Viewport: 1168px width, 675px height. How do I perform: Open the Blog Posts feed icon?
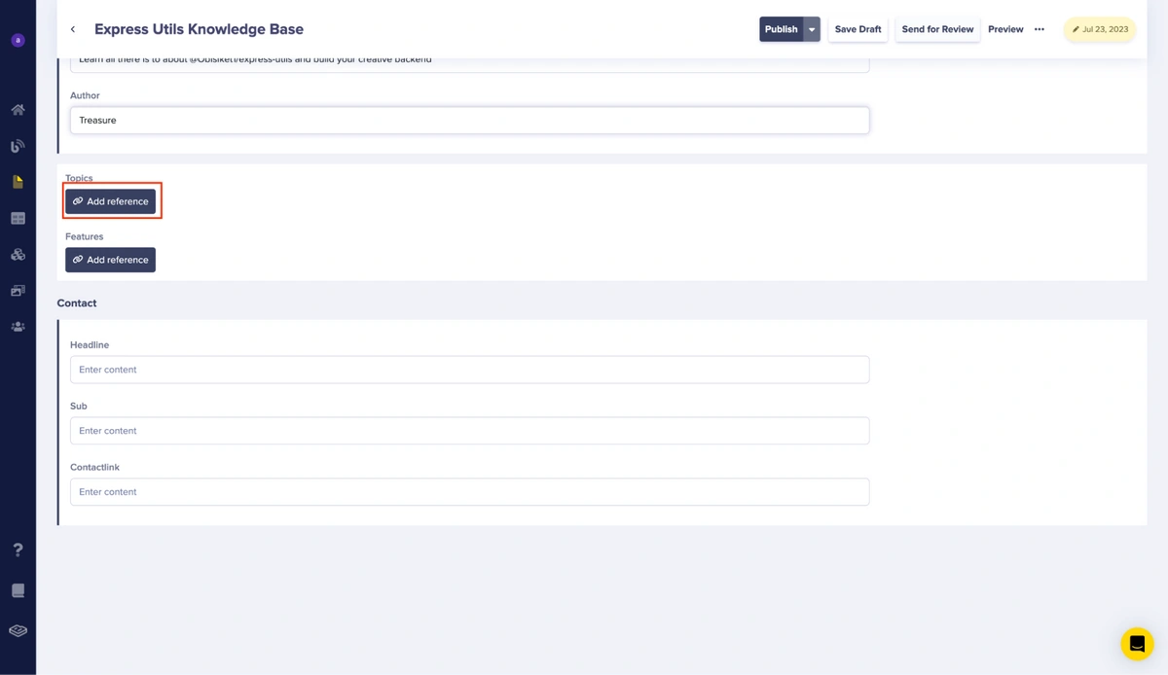tap(18, 146)
